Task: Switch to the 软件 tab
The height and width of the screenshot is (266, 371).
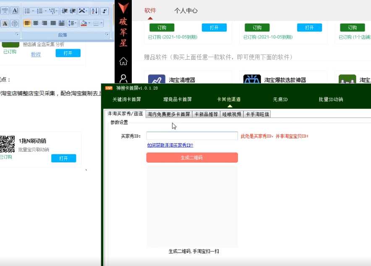Action: (x=150, y=11)
